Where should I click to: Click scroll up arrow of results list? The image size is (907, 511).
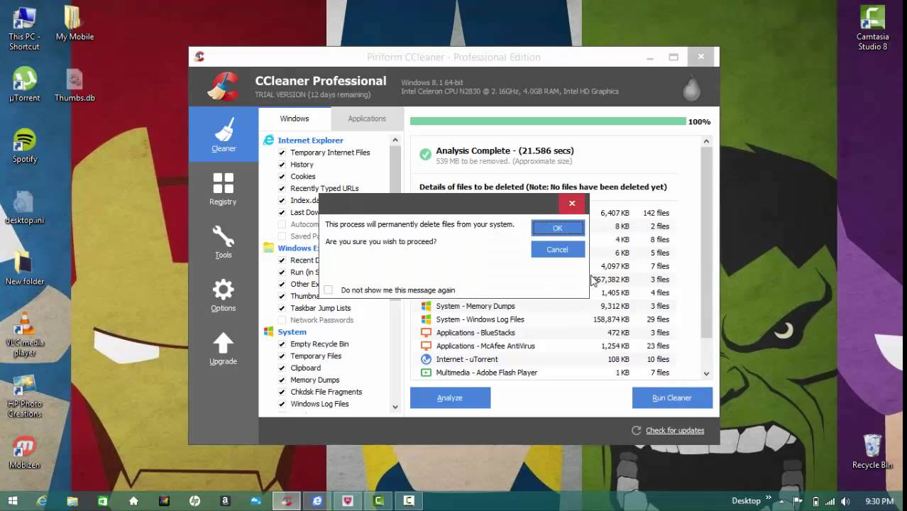pos(706,141)
